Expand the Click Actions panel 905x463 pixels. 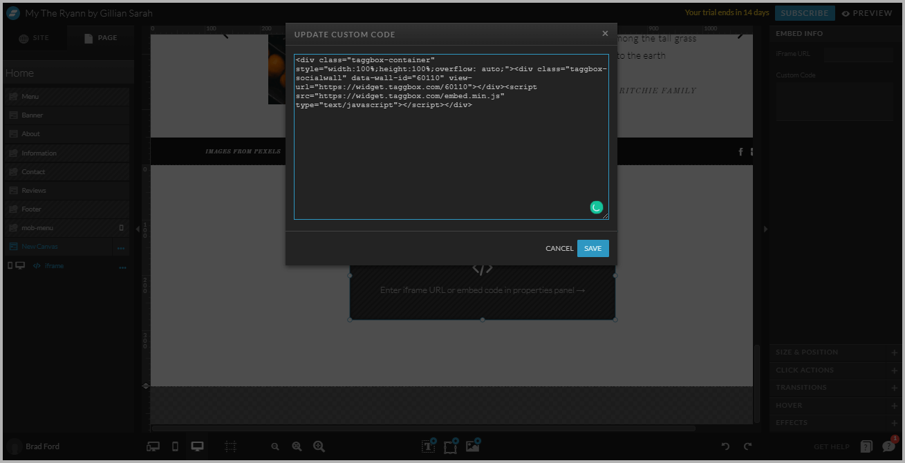point(895,370)
